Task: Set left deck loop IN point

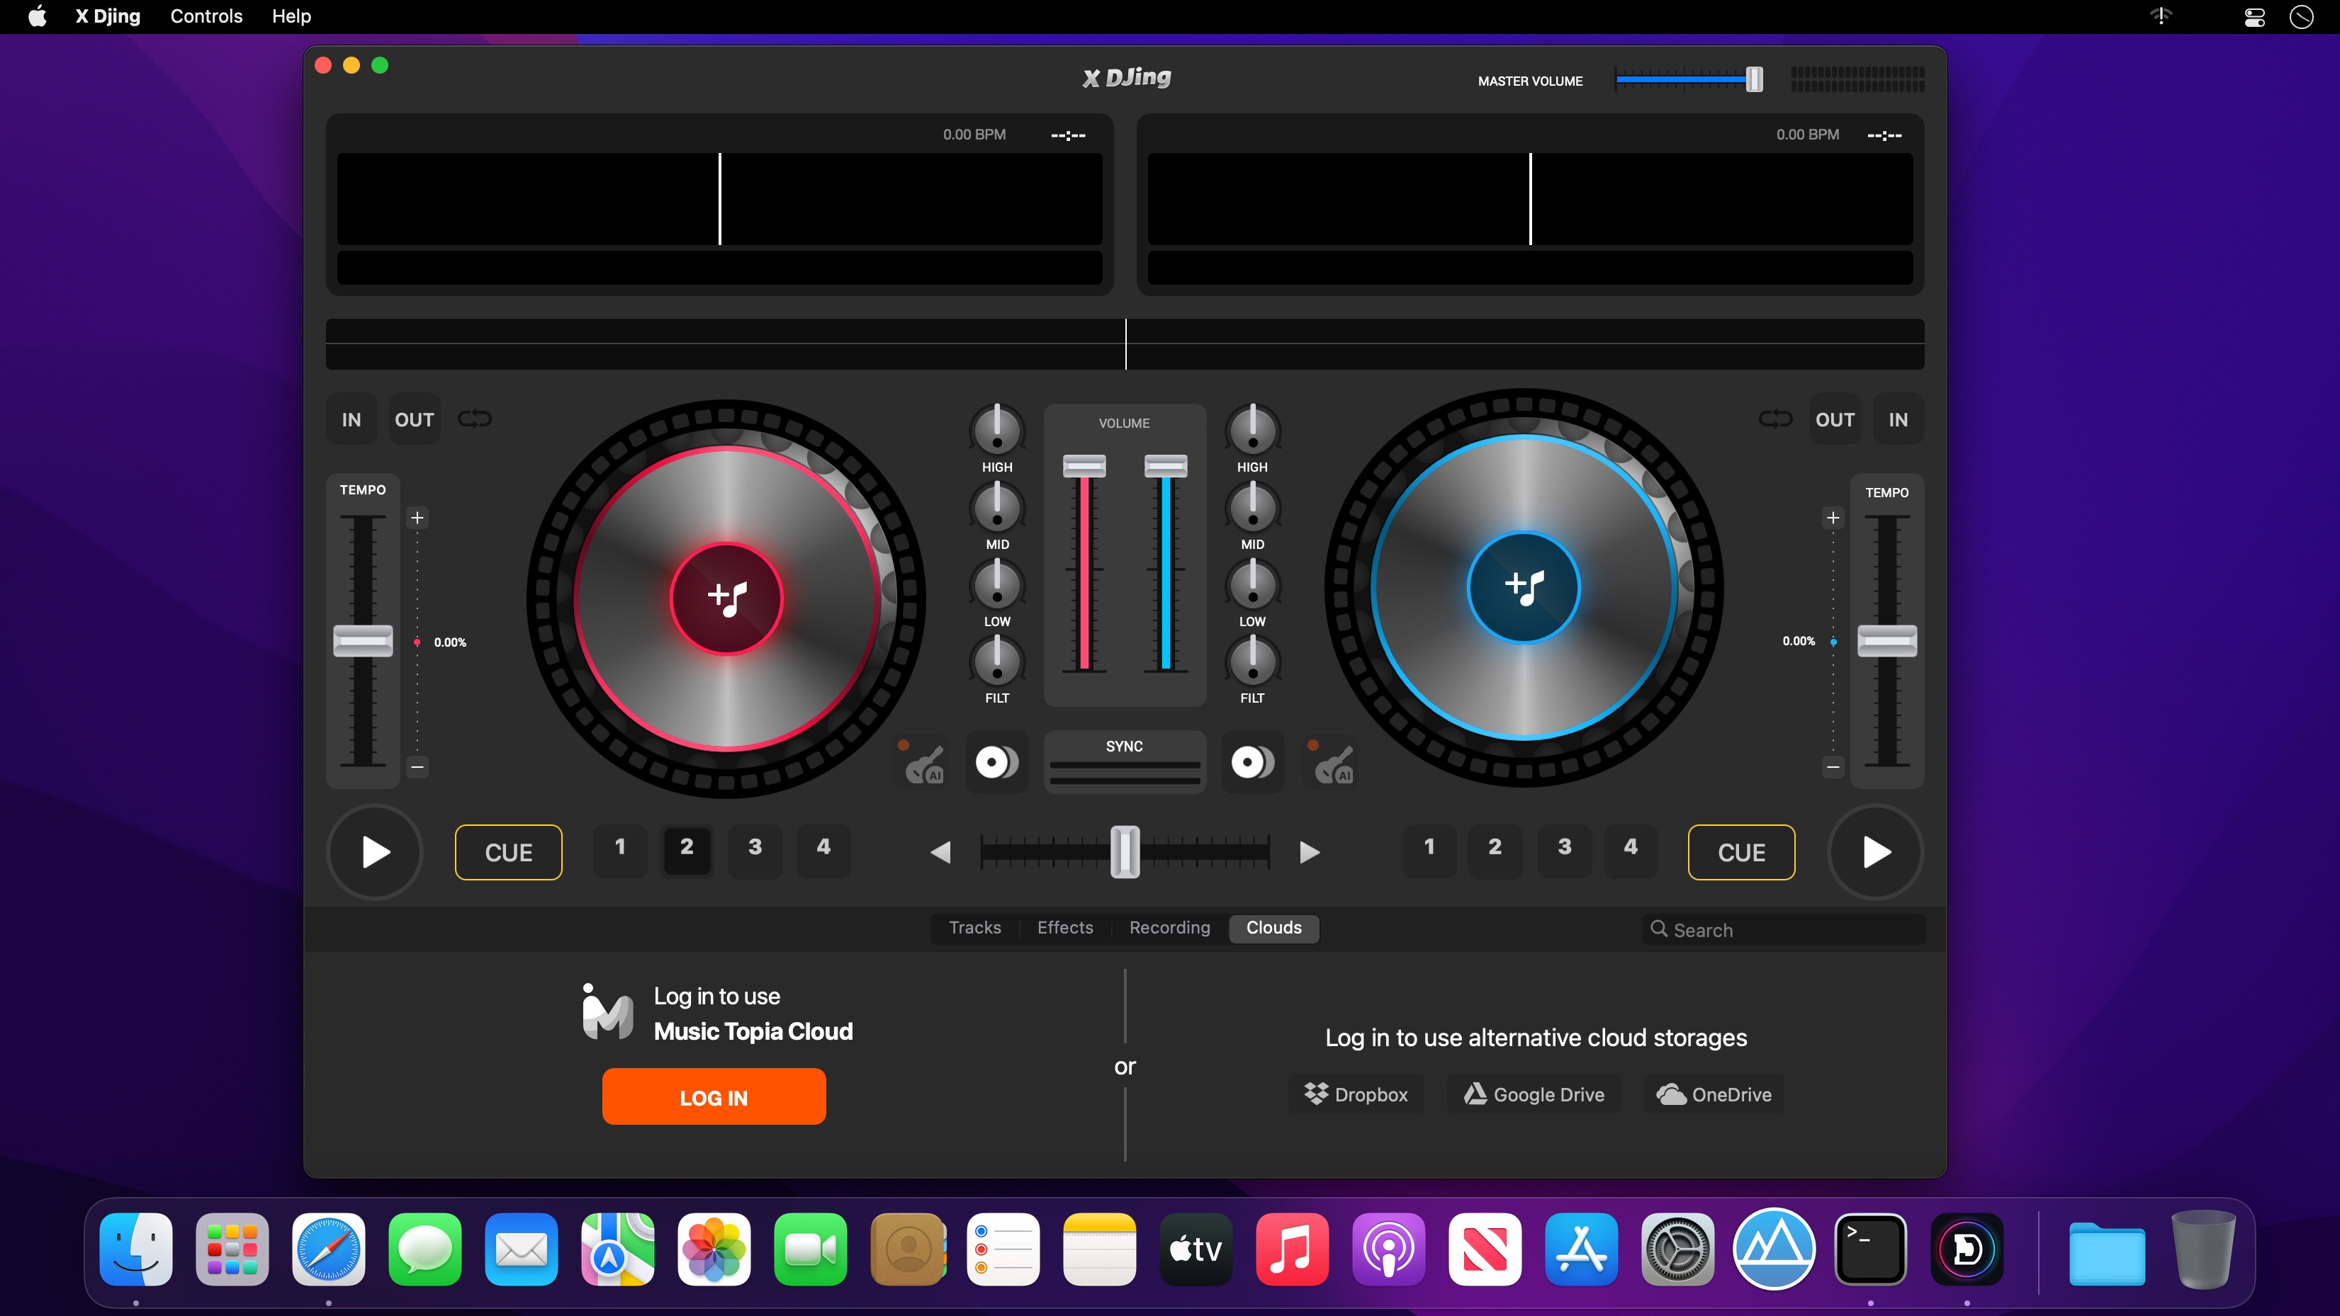Action: tap(351, 419)
